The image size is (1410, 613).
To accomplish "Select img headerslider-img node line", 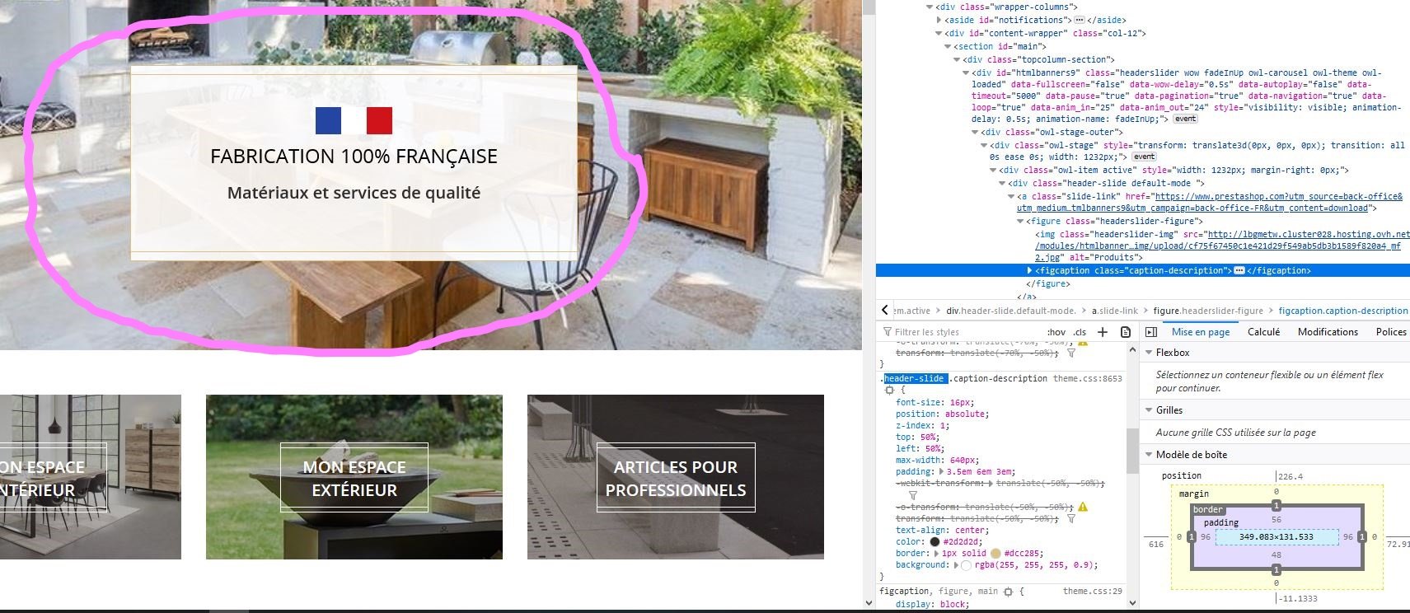I will pos(1223,246).
